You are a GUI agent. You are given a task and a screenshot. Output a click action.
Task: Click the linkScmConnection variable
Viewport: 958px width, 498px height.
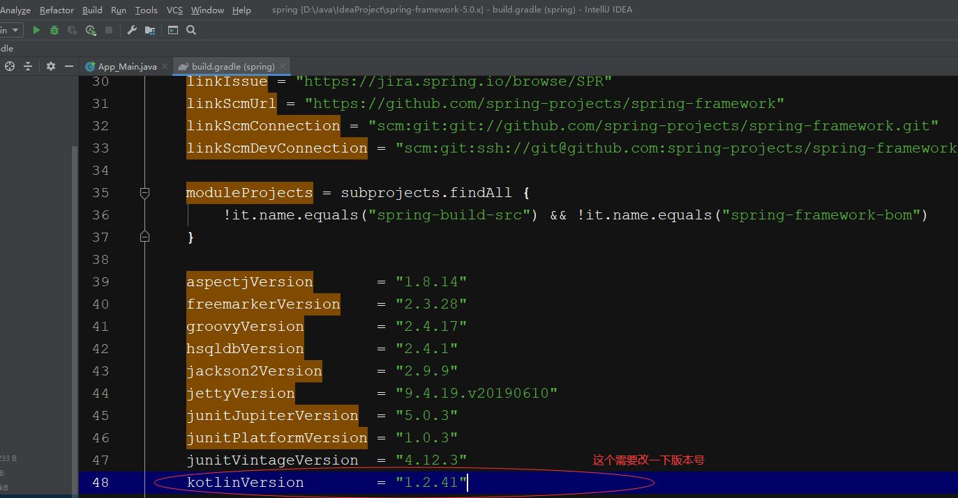[x=263, y=125]
